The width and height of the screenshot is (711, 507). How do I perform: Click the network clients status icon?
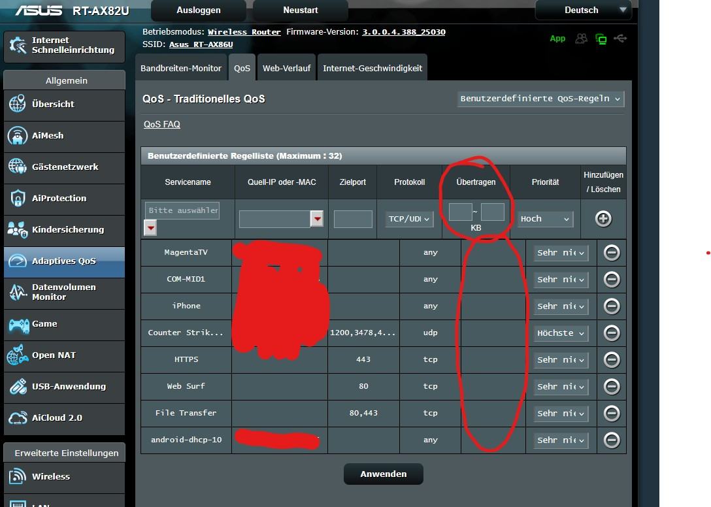click(601, 39)
